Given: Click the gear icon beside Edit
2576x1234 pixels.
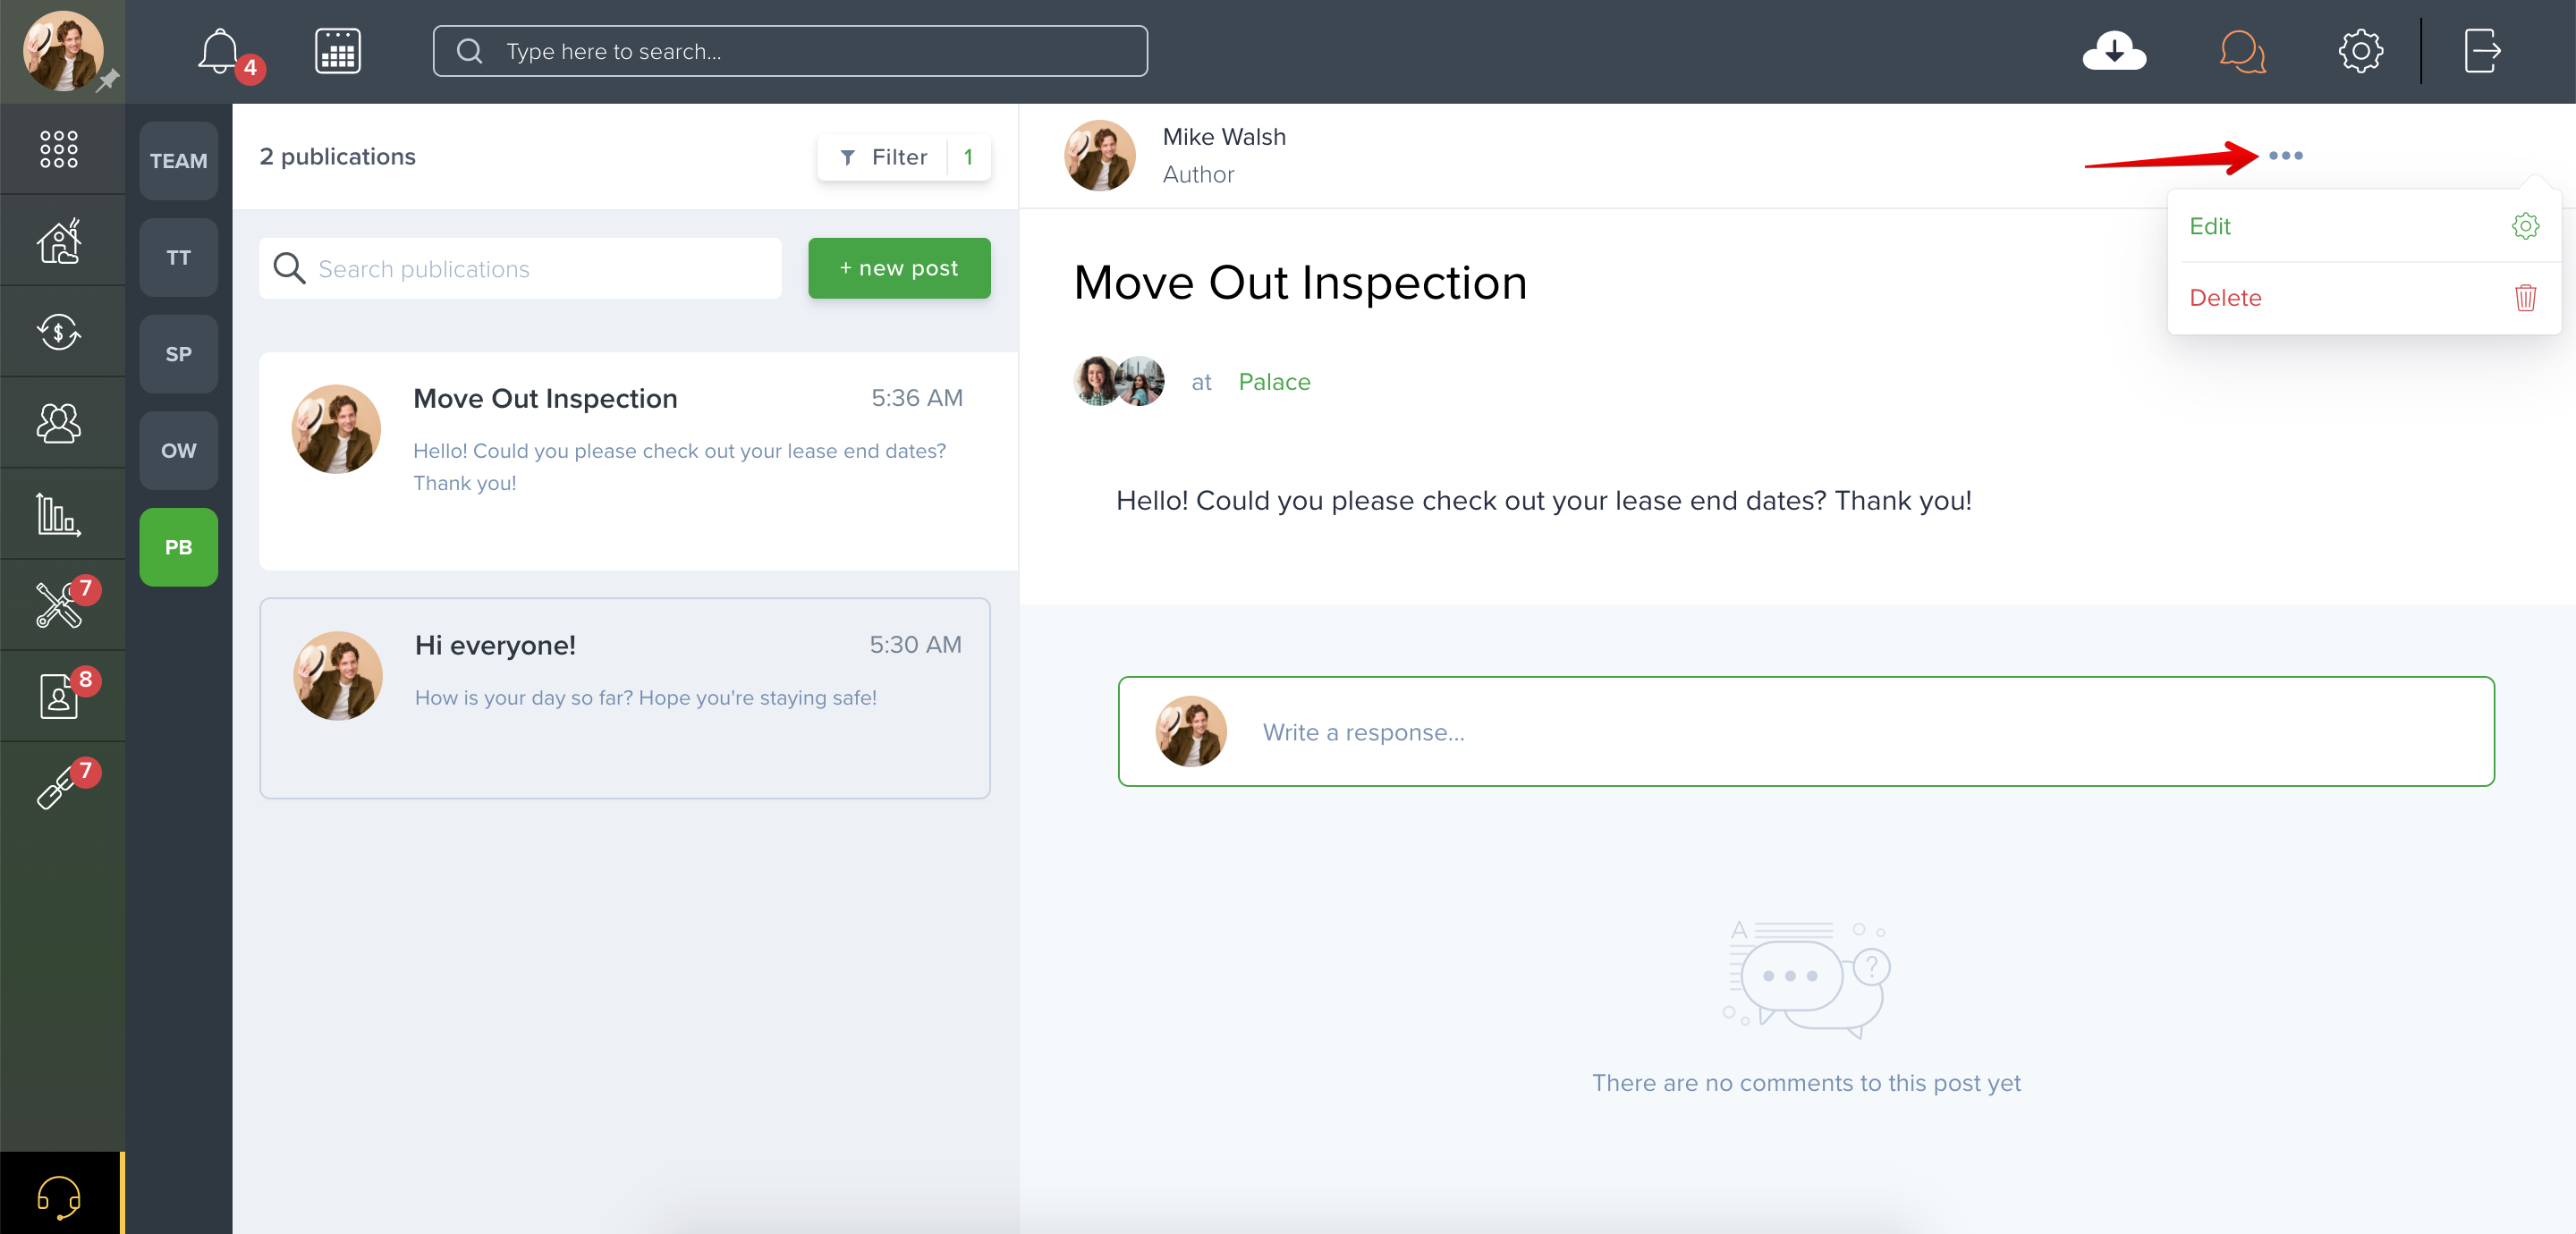Looking at the screenshot, I should click(x=2525, y=226).
